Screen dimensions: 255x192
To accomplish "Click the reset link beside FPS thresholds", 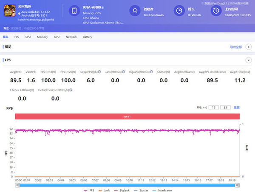I will tap(236, 107).
